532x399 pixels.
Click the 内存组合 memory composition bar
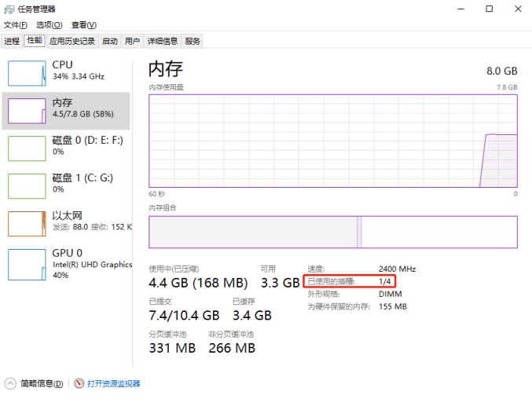(332, 232)
